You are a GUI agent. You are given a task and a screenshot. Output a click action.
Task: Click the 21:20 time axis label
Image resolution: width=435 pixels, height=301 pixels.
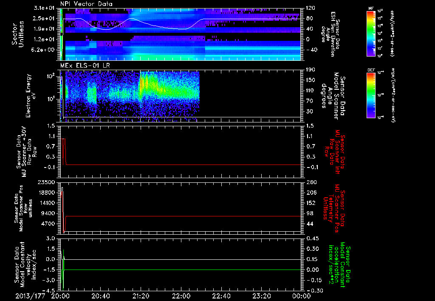click(x=141, y=296)
